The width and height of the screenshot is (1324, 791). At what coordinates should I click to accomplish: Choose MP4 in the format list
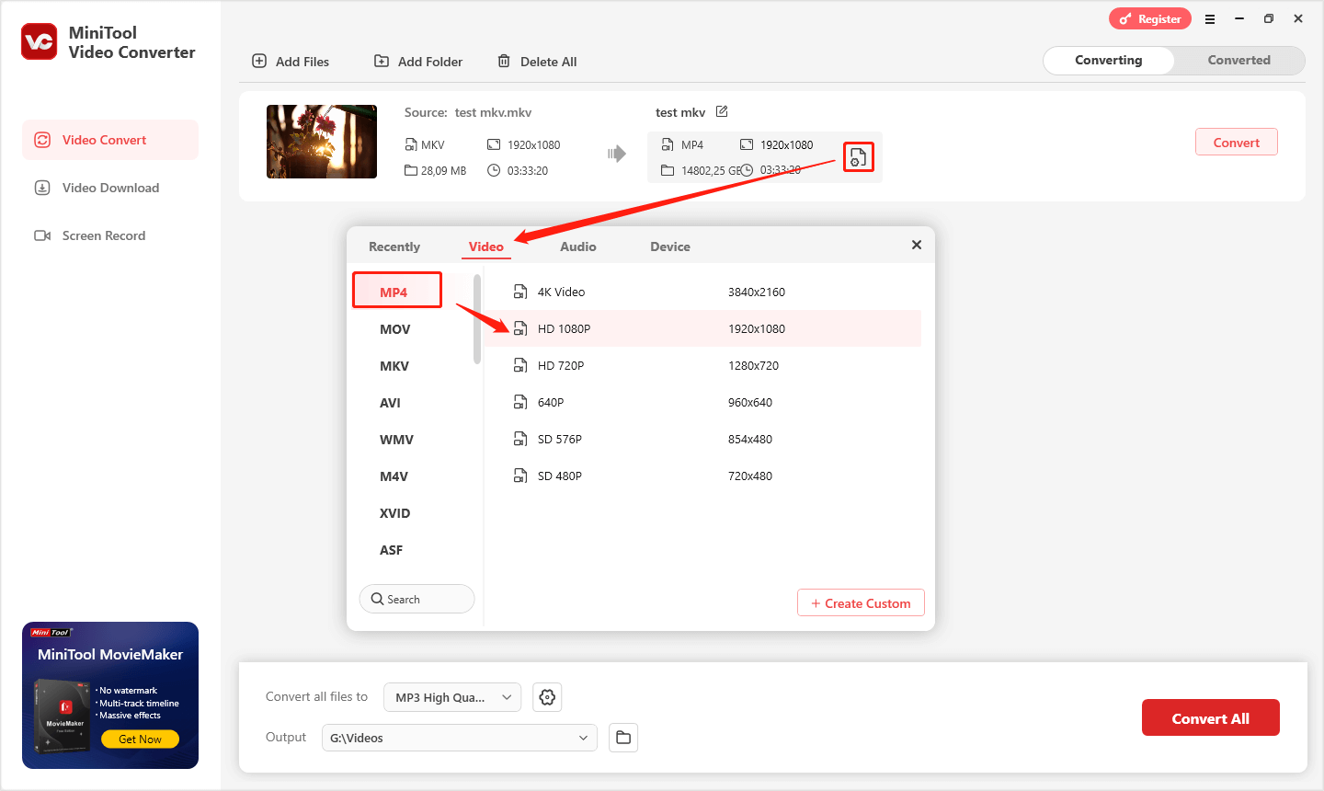[397, 291]
